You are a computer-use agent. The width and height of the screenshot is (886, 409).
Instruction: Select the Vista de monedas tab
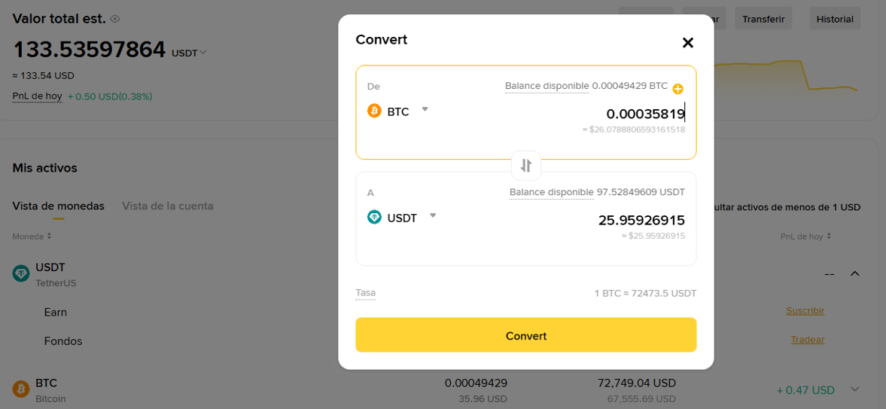click(59, 206)
